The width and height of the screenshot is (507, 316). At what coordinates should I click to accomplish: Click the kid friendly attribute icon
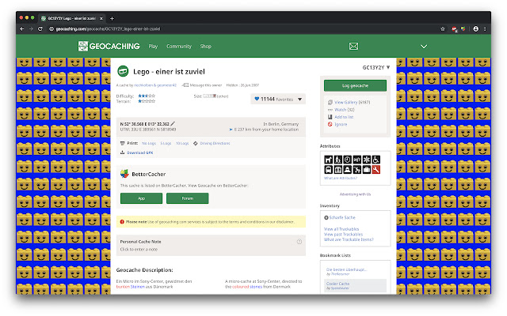tap(338, 160)
